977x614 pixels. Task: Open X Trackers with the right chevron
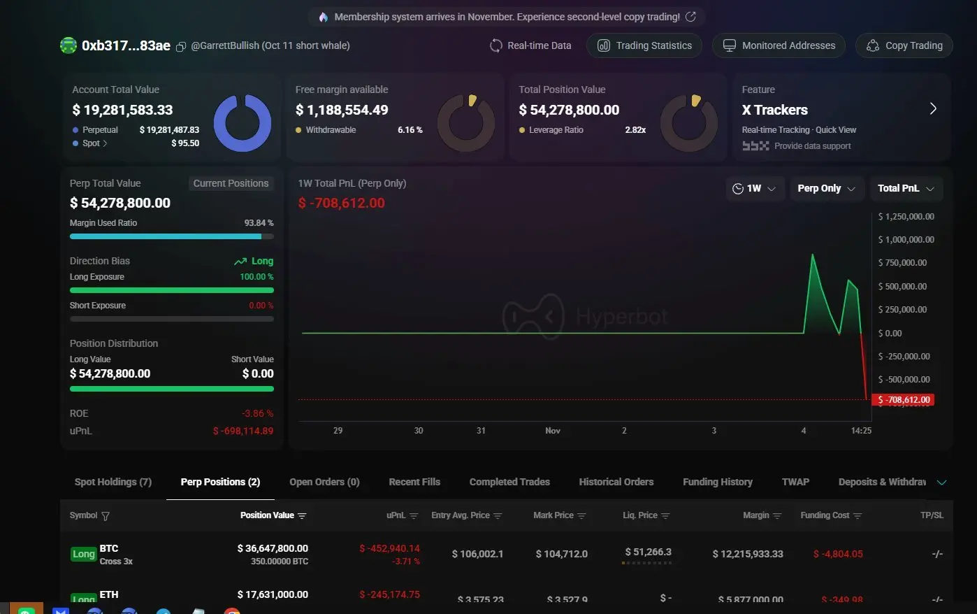(x=933, y=109)
